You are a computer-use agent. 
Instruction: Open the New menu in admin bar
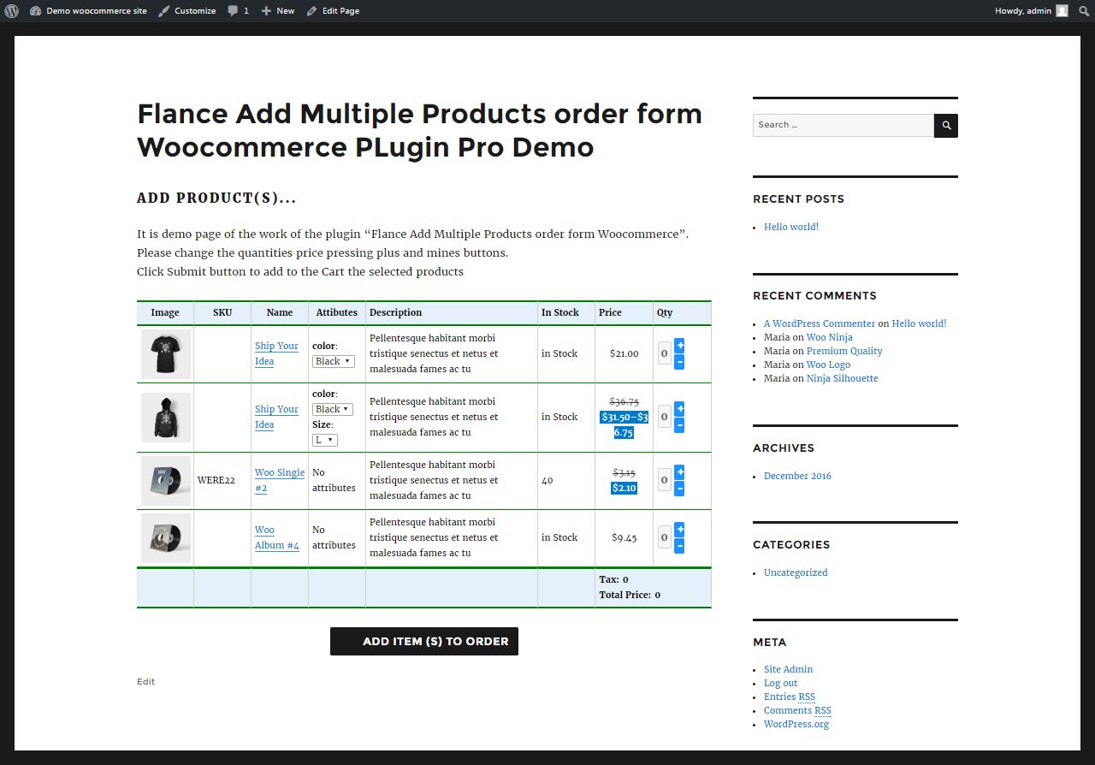[278, 11]
